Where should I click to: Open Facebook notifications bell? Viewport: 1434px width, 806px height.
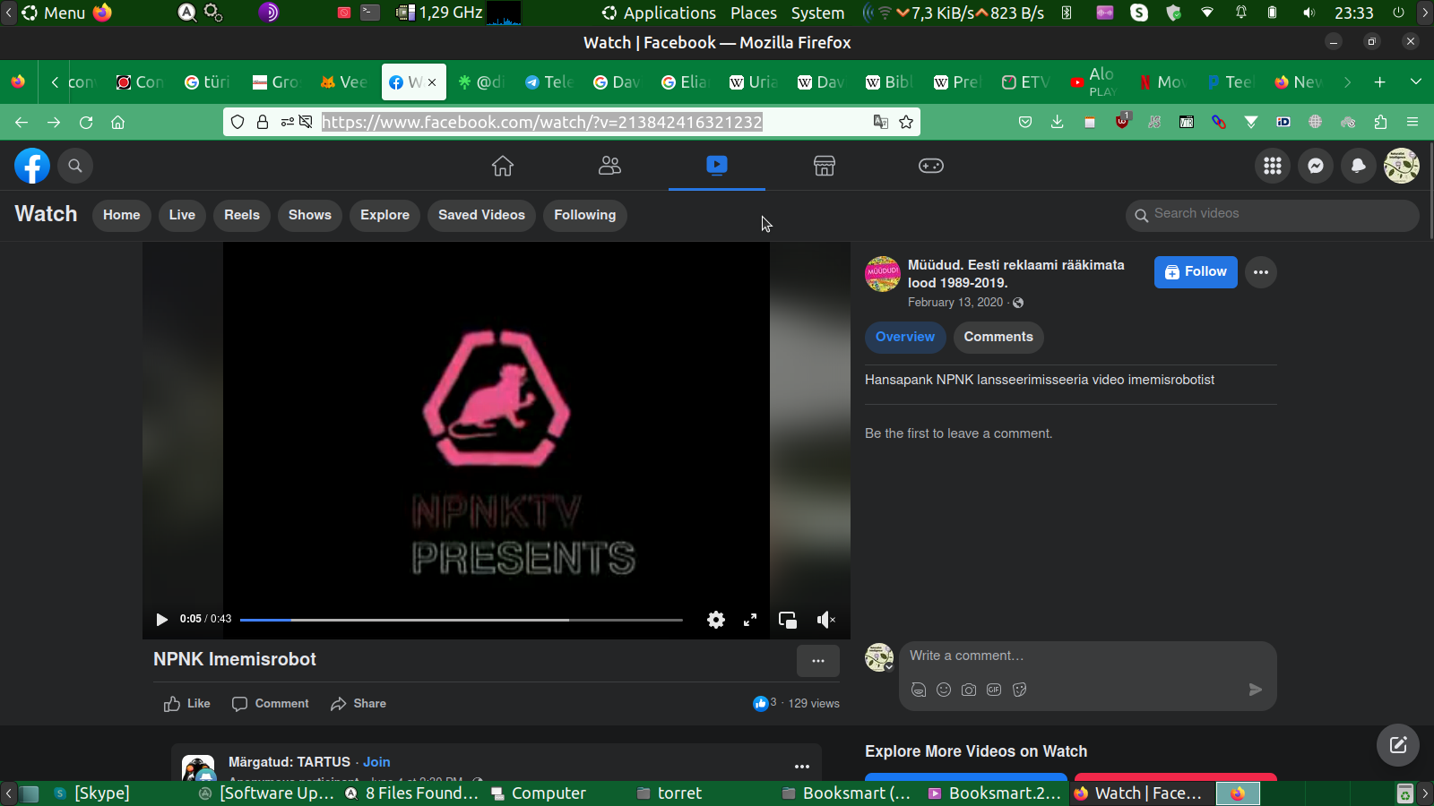tap(1359, 166)
